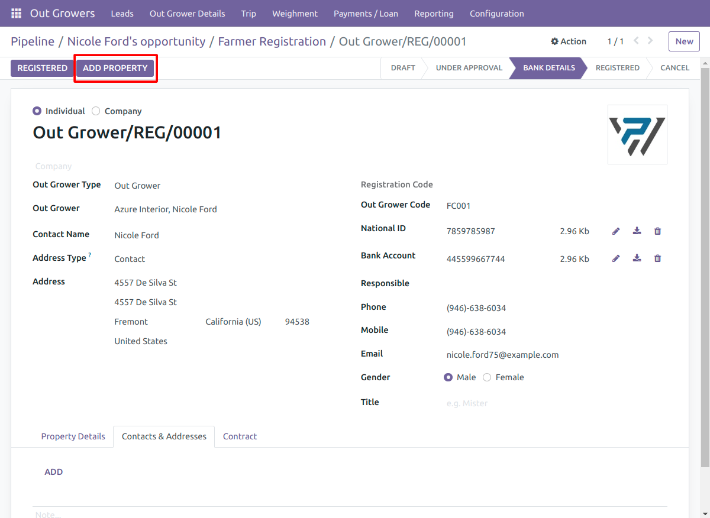Download the National ID file
The height and width of the screenshot is (518, 710).
pyautogui.click(x=637, y=231)
